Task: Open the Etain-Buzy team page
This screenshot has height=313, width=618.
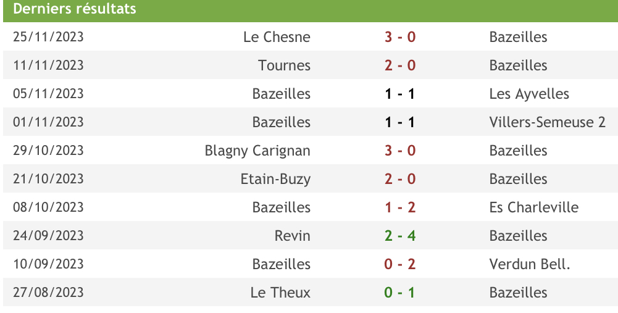Action: pyautogui.click(x=275, y=179)
